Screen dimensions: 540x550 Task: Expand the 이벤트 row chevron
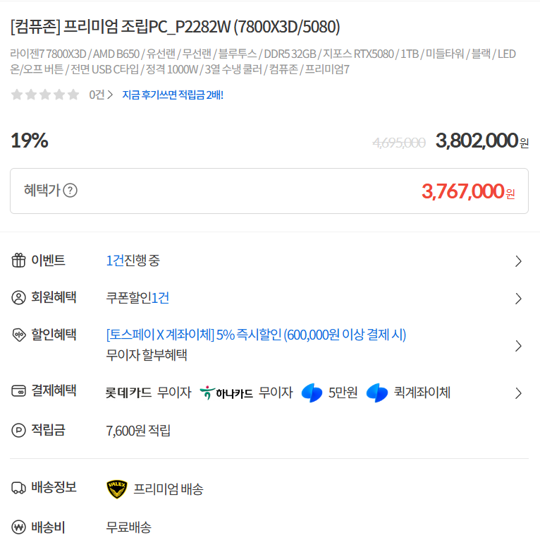519,261
